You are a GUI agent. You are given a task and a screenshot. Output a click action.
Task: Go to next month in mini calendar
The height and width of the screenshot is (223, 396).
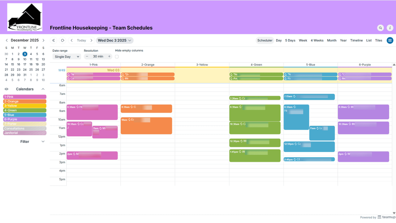coord(43,41)
